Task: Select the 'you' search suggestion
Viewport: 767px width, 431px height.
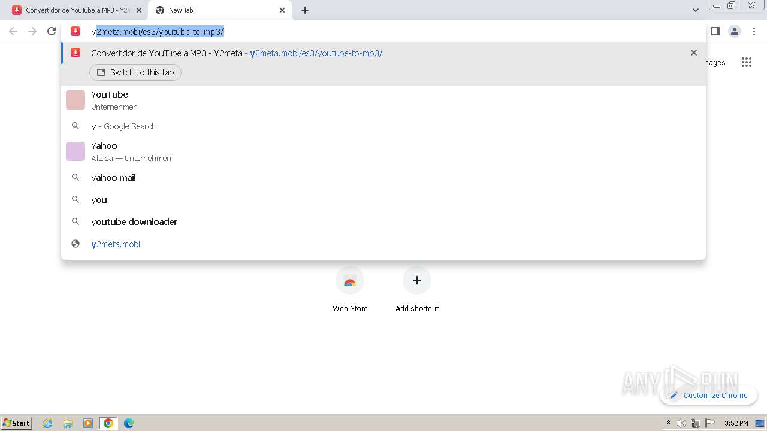Action: tap(383, 200)
